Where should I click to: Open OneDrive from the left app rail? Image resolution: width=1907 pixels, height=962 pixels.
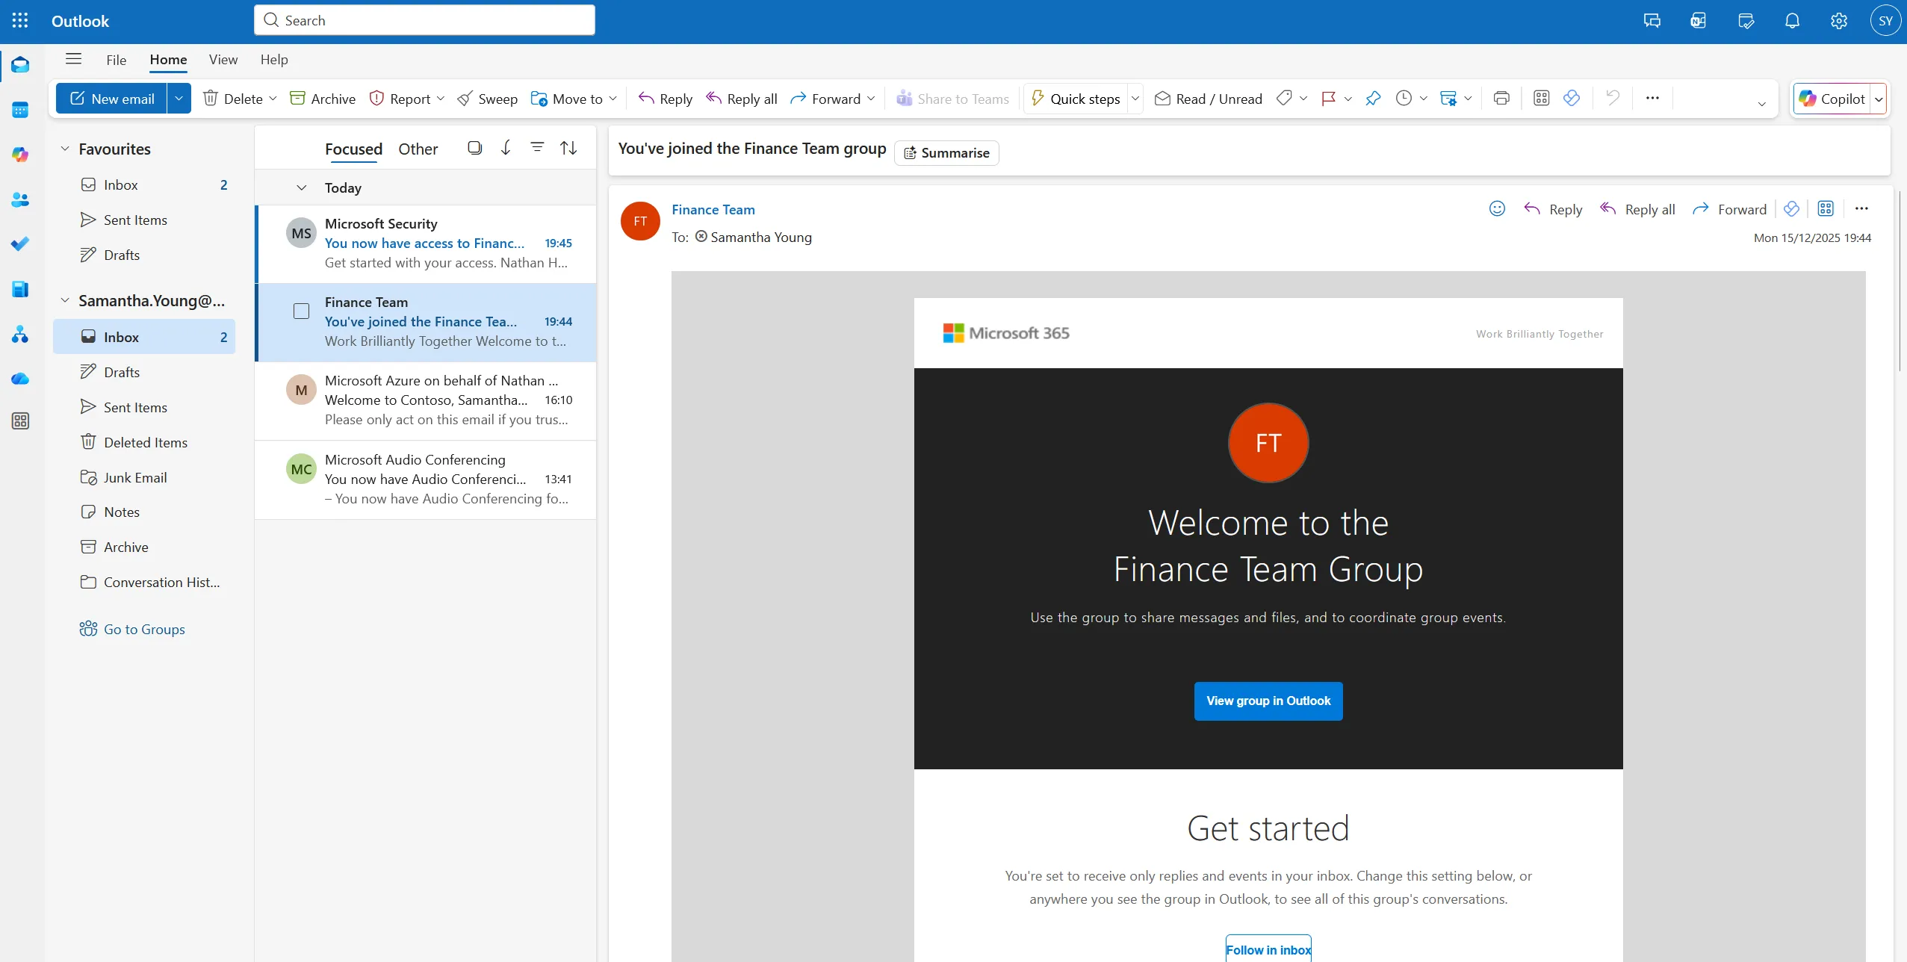point(20,379)
